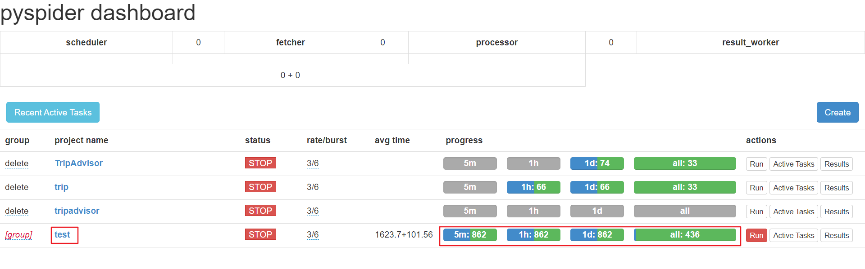Sort by project name column header
Viewport: 865px width, 269px height.
[82, 140]
